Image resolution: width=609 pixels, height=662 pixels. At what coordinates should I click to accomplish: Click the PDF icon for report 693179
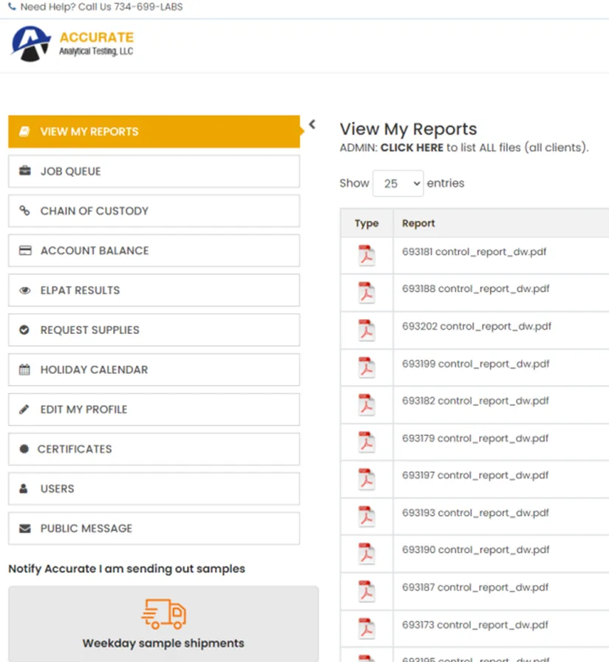point(367,441)
